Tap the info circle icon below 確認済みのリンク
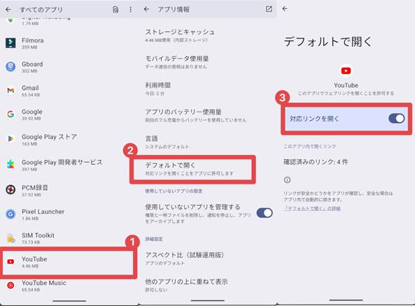This screenshot has width=415, height=306. point(287,180)
